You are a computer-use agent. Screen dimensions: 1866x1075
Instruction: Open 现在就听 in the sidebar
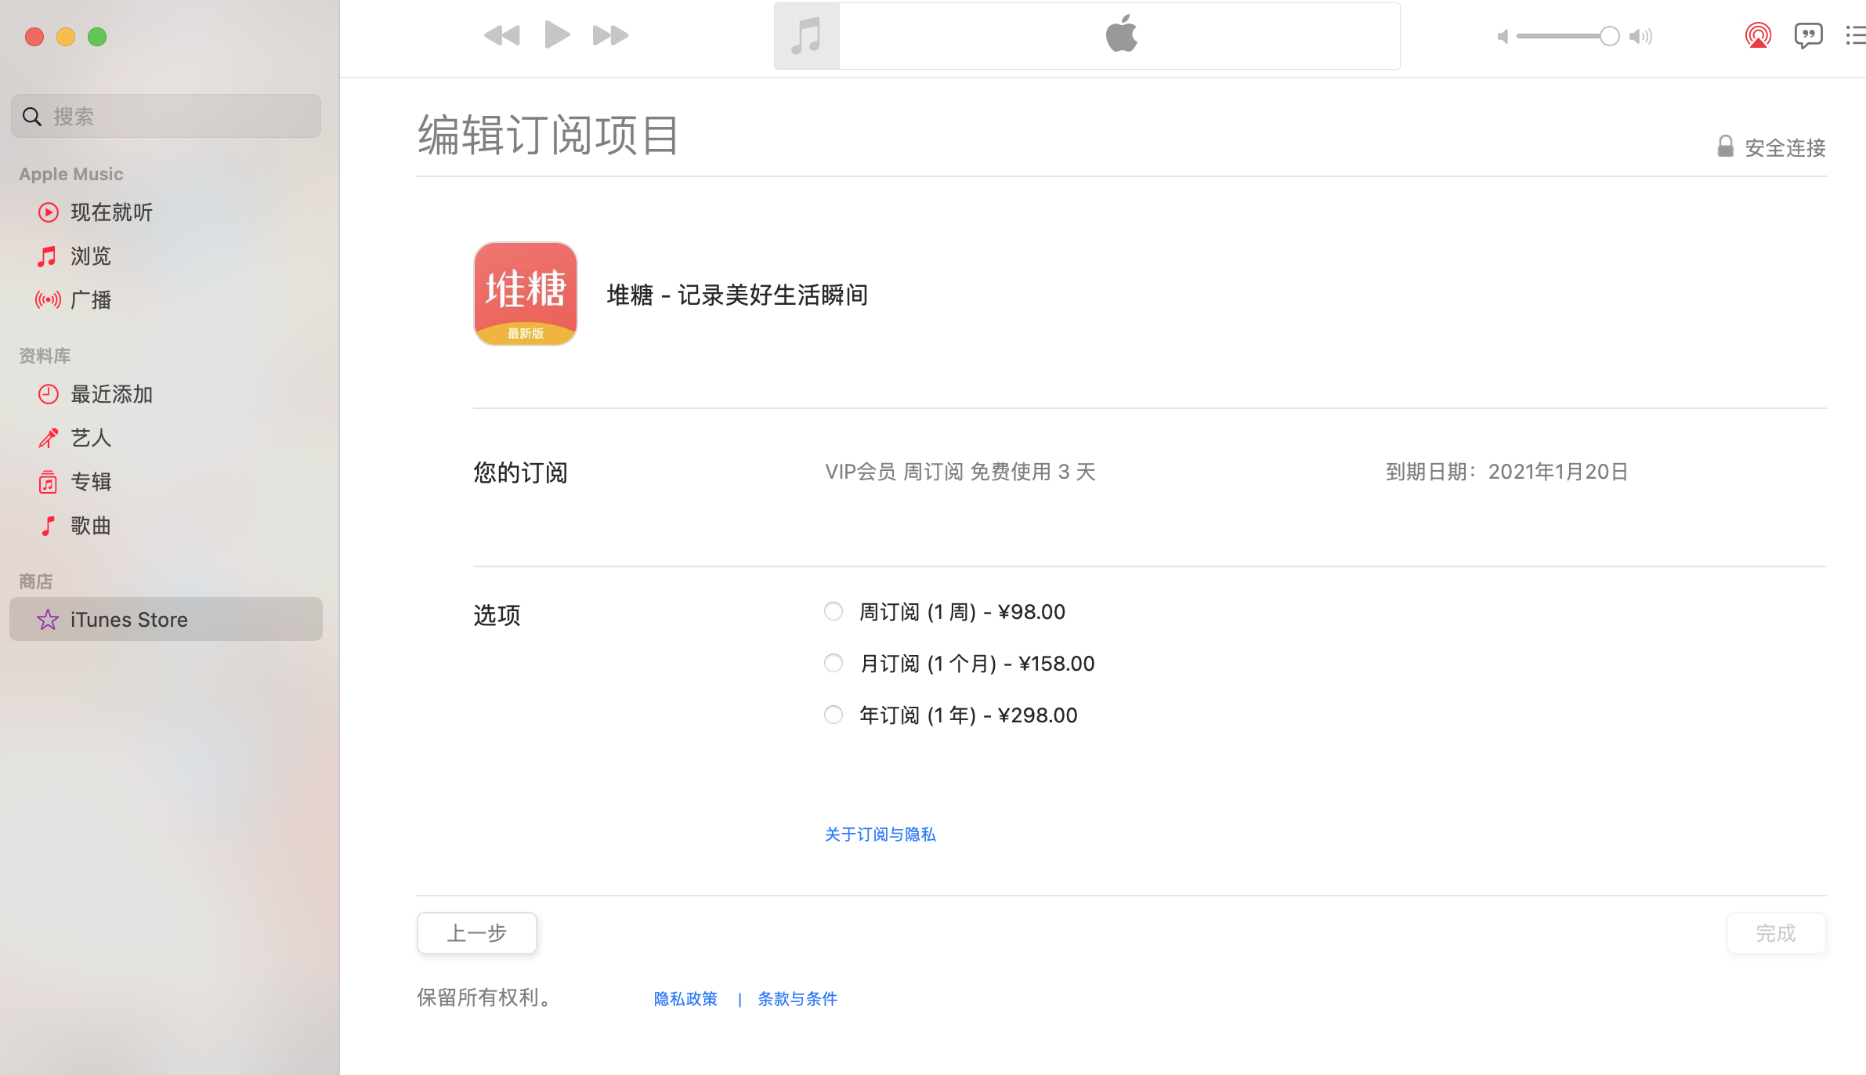coord(111,212)
